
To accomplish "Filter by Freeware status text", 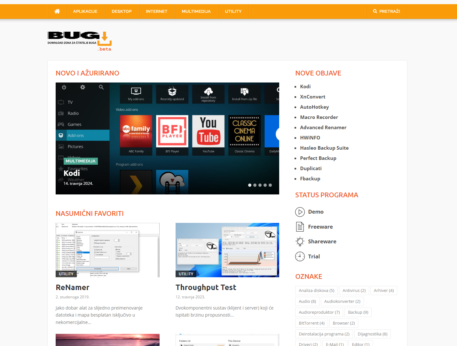I will pyautogui.click(x=320, y=227).
